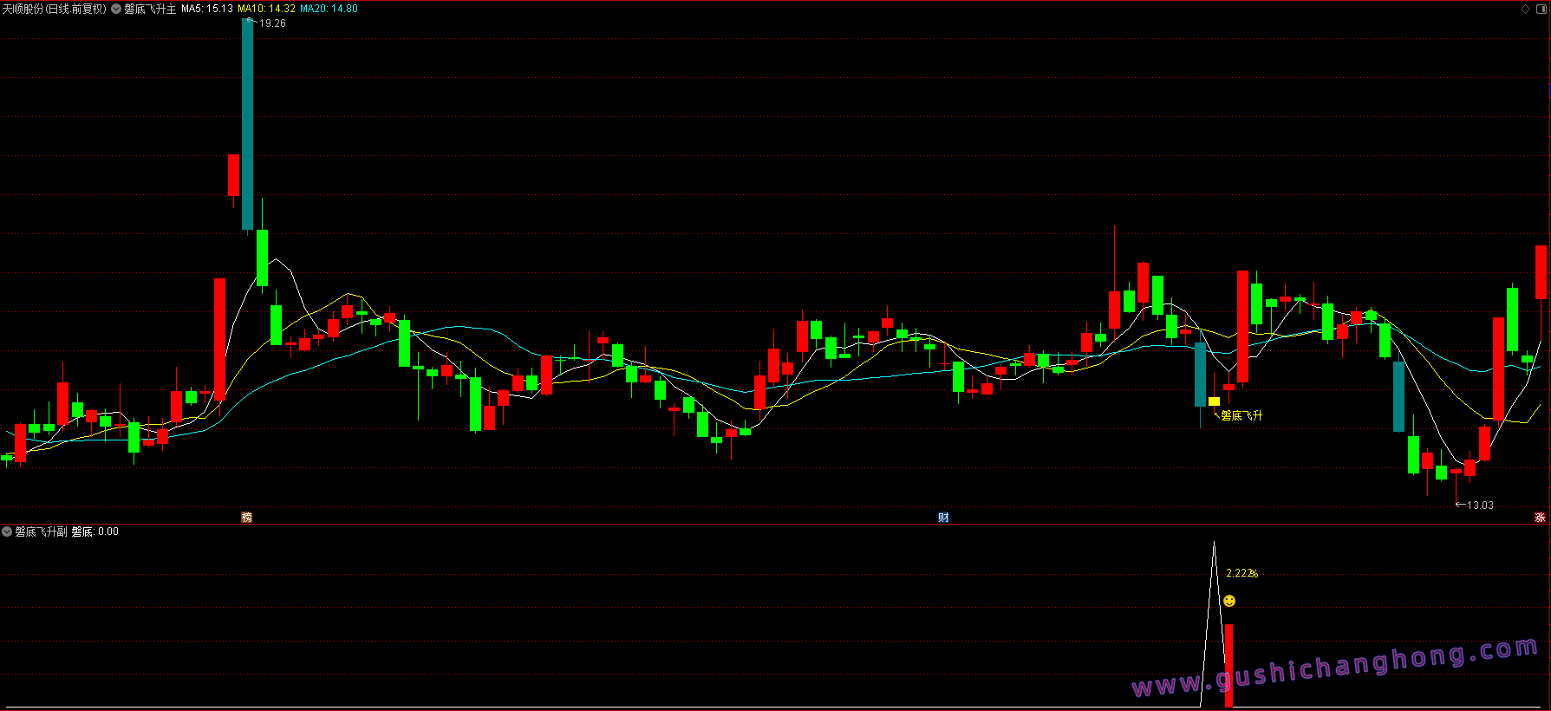This screenshot has width=1551, height=711.
Task: Toggle the side panel layout icon
Action: 1541,9
